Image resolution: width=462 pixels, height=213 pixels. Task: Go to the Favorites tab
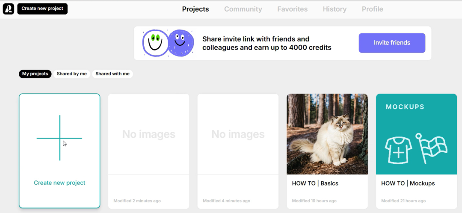(292, 9)
